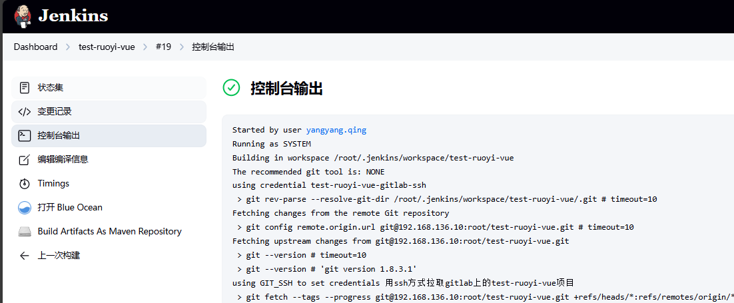Click the 控制台输出 page heading

pos(286,88)
